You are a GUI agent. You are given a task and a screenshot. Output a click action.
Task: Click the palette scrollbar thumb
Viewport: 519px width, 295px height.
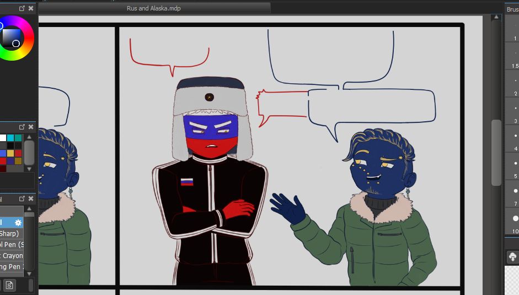click(29, 153)
